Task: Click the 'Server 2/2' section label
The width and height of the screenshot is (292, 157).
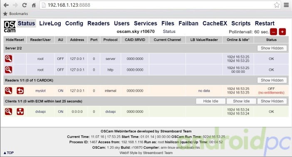Action: [13, 48]
